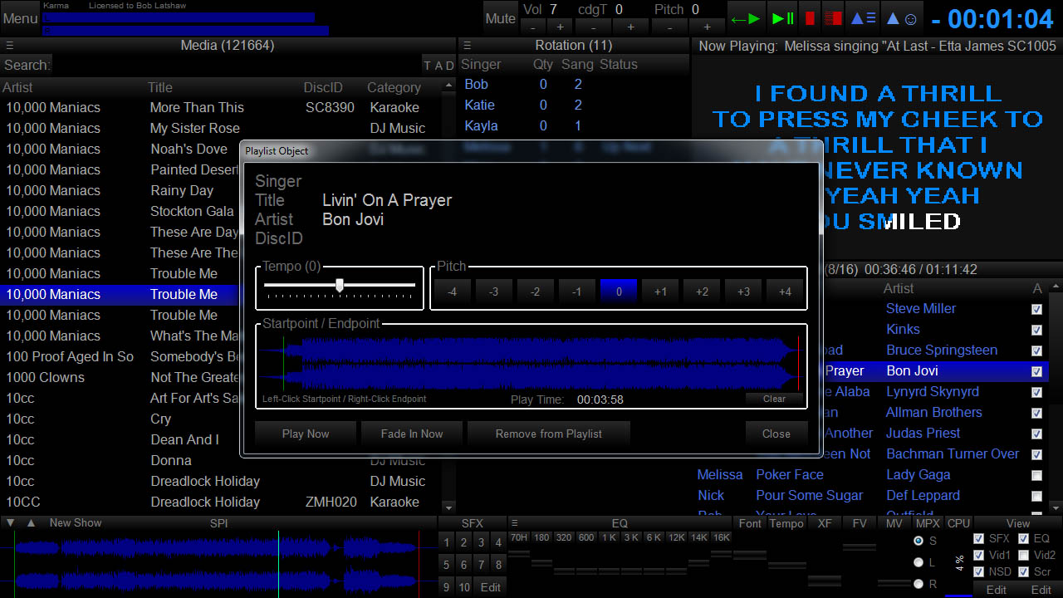
Task: Click the Tempo slider handle
Action: pos(340,285)
